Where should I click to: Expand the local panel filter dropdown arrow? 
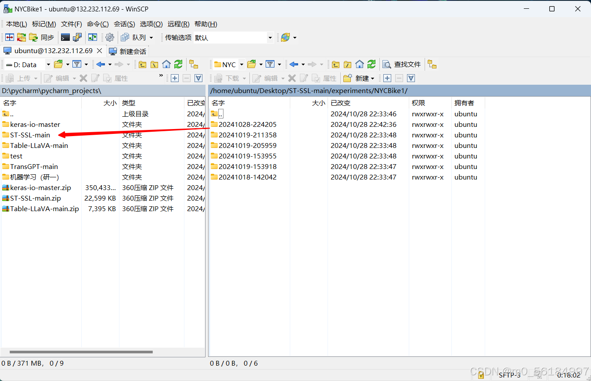coord(86,65)
